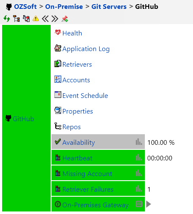Open Missing Account history bar chart

pyautogui.click(x=139, y=173)
